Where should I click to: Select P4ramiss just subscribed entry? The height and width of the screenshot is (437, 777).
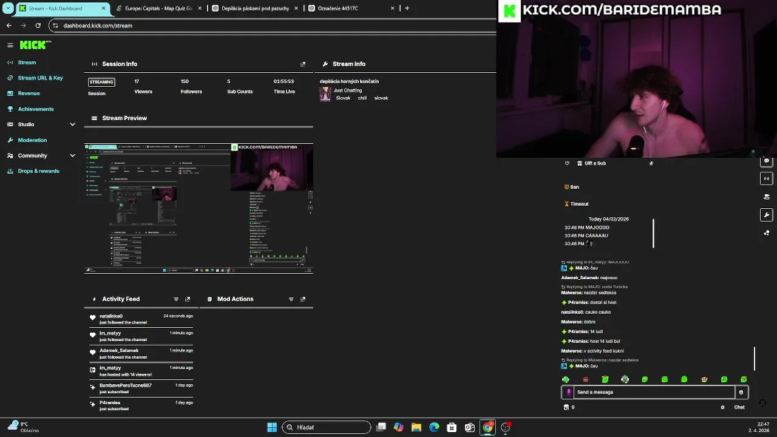pyautogui.click(x=141, y=405)
